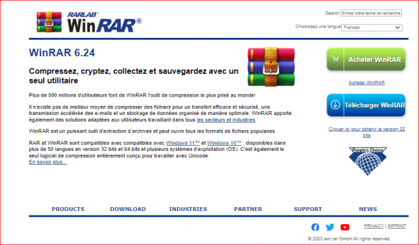Click the People's Choice award badge
This screenshot has width=419, height=245.
point(368,161)
